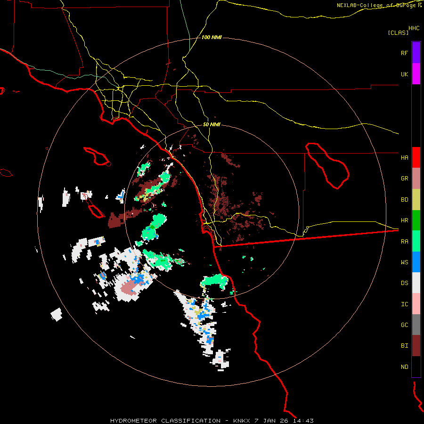Click the 50 NMI range ring label
Image resolution: width=424 pixels, height=424 pixels.
click(x=212, y=124)
